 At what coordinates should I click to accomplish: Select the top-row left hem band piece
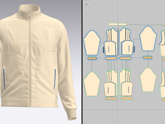pyautogui.click(x=111, y=58)
